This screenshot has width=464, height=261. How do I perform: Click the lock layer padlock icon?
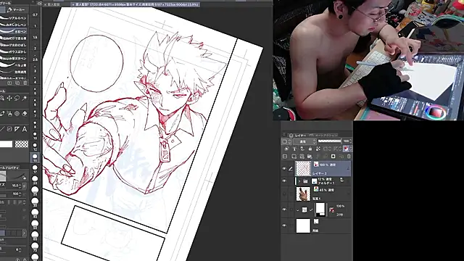[310, 149]
